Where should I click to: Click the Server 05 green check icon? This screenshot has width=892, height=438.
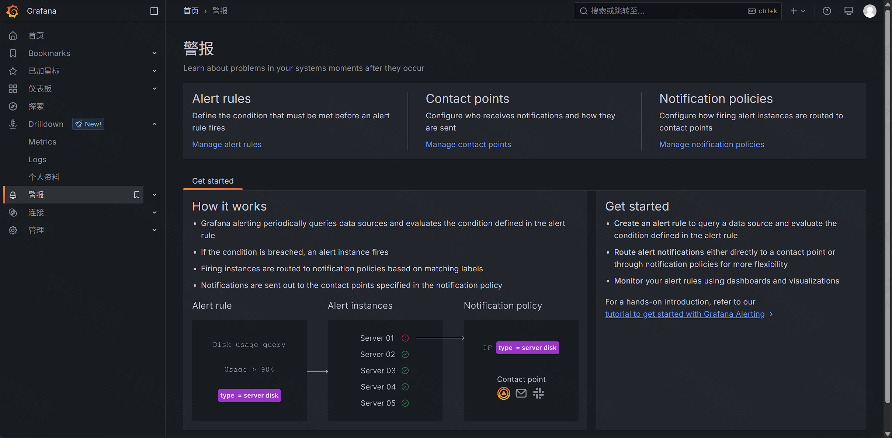(x=405, y=403)
